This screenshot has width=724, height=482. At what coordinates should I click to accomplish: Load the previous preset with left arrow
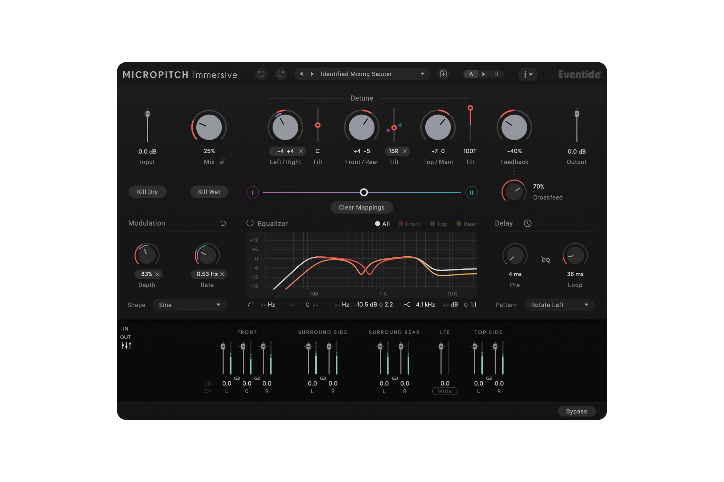(301, 74)
